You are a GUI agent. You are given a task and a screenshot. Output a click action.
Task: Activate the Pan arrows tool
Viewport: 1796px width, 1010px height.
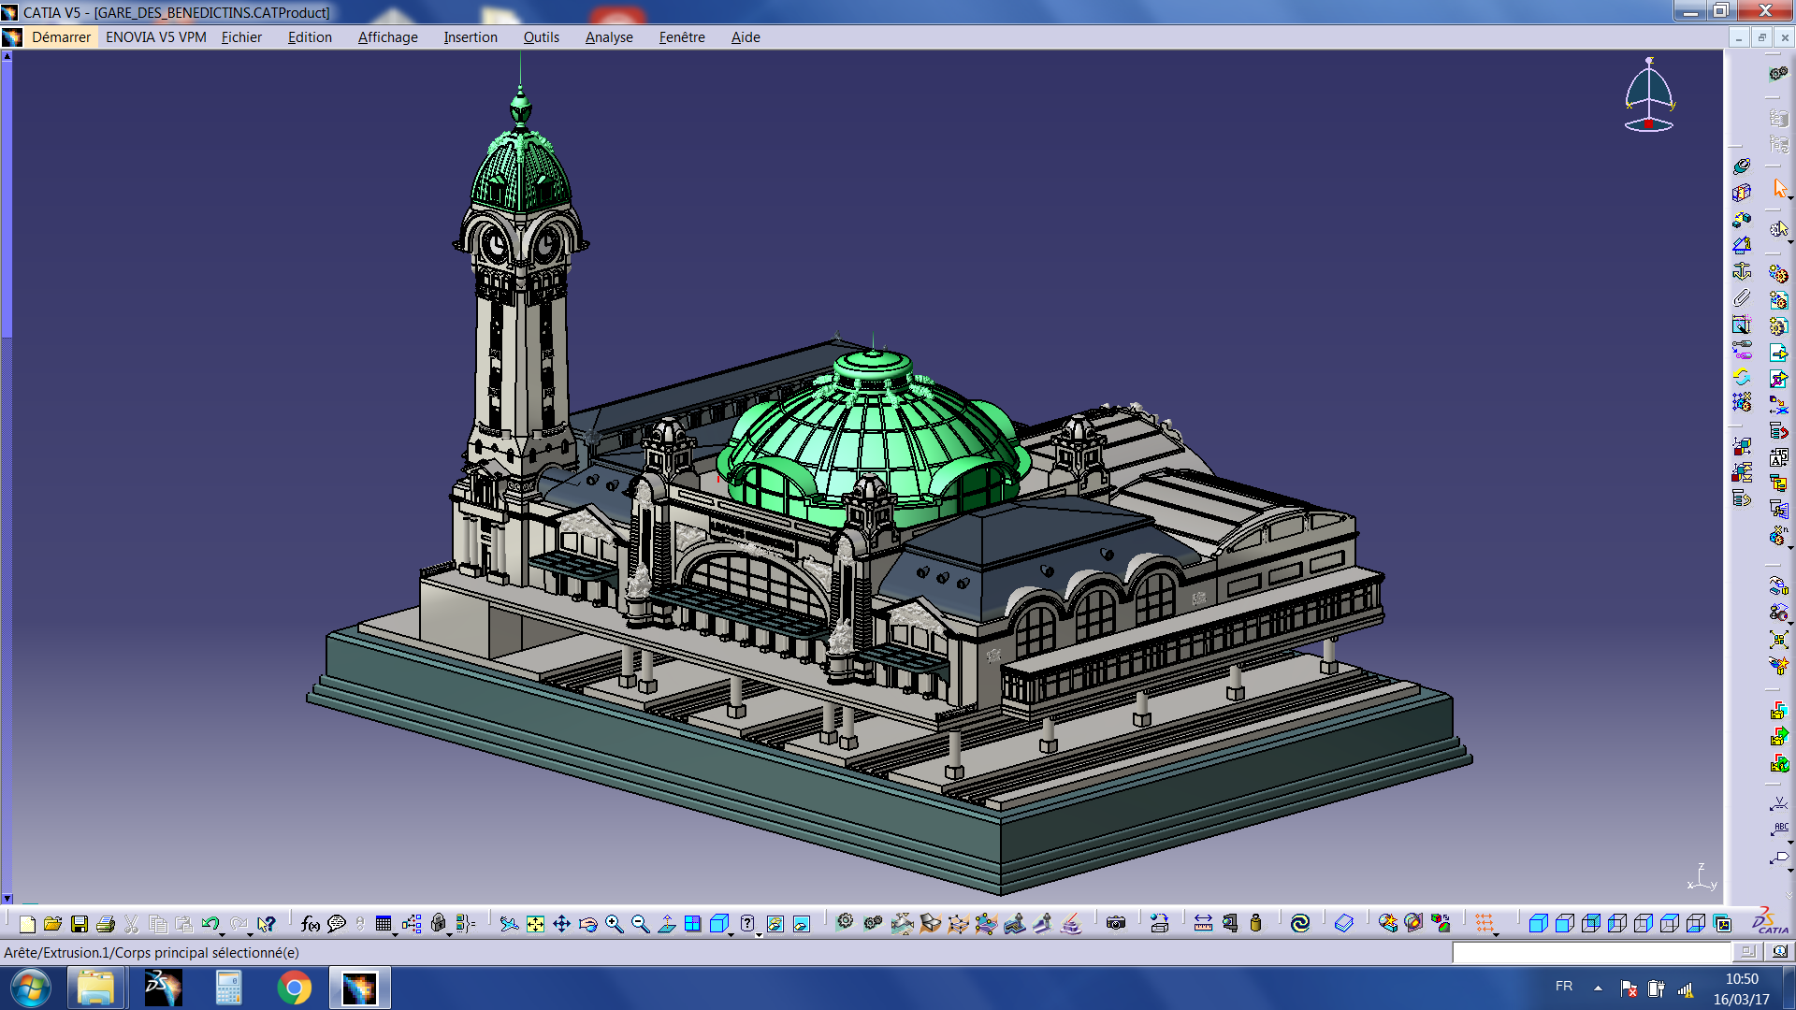click(561, 924)
